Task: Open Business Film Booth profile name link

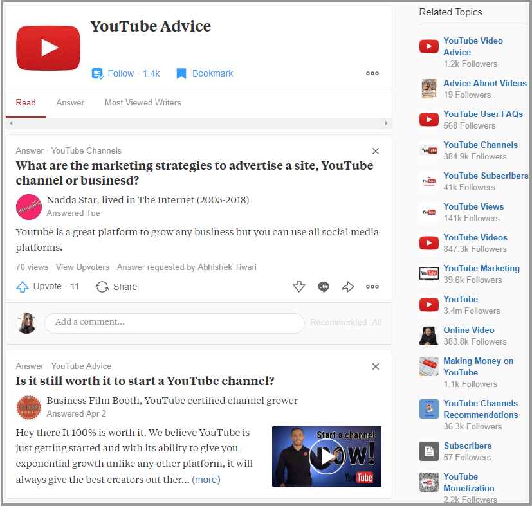Action: click(x=93, y=400)
